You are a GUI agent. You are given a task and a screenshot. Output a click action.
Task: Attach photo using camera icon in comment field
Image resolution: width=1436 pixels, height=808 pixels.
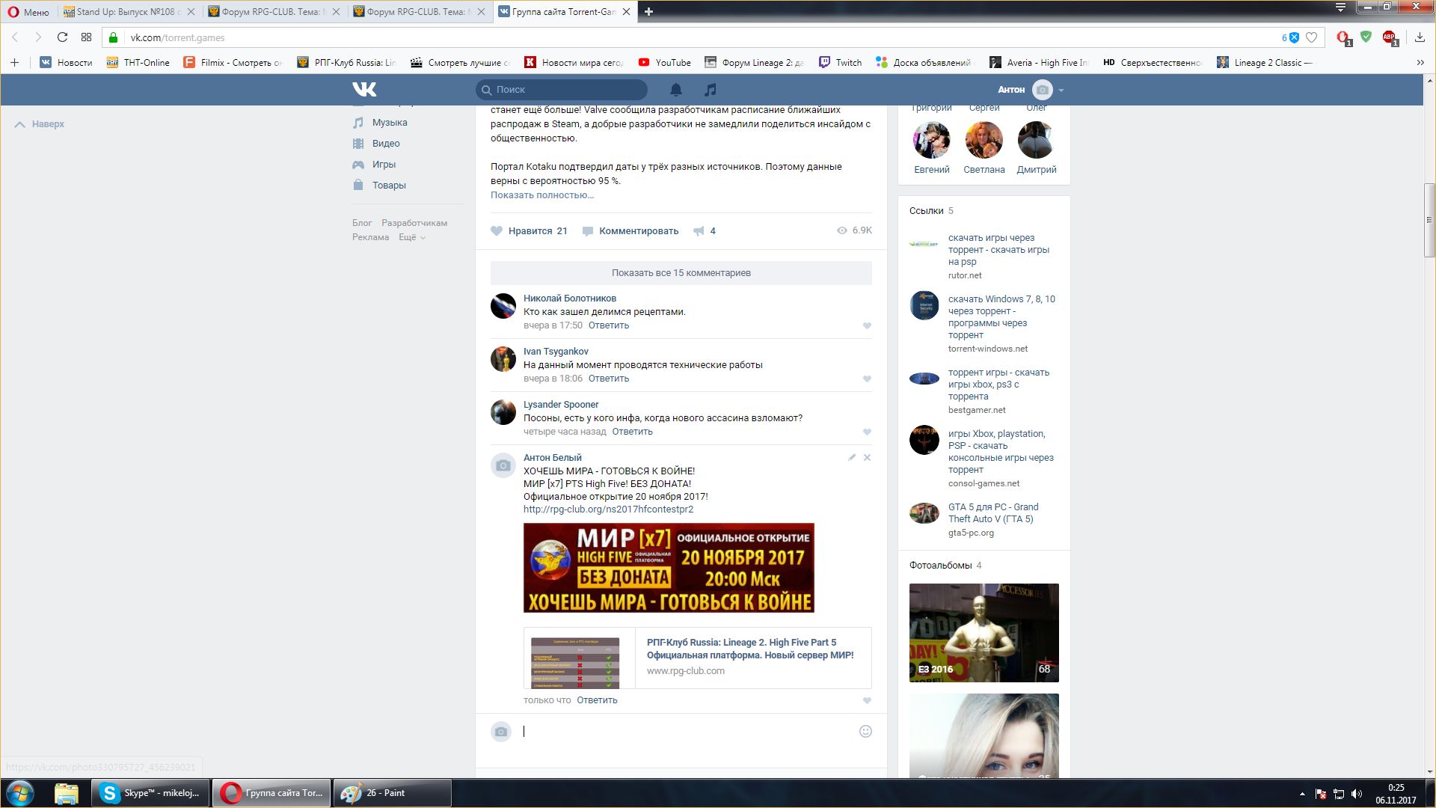tap(501, 732)
